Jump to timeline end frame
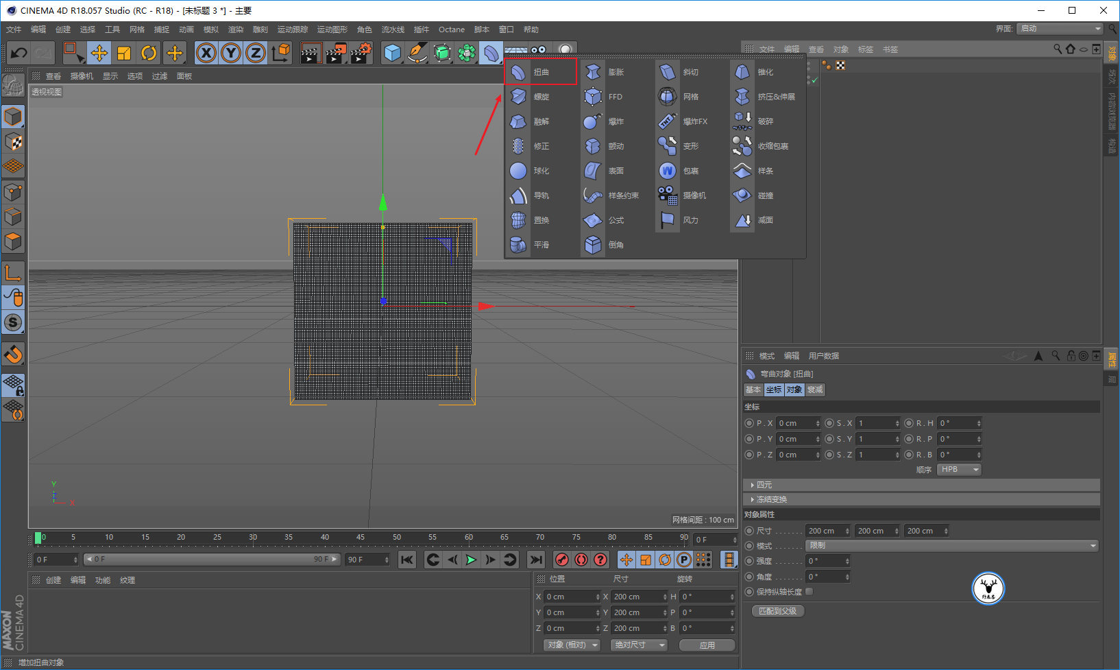The width and height of the screenshot is (1120, 670). coord(536,560)
